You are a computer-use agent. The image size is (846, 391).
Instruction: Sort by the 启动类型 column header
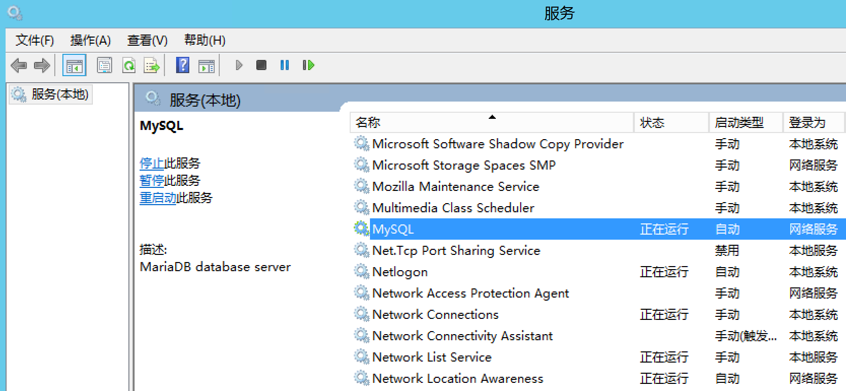[746, 122]
